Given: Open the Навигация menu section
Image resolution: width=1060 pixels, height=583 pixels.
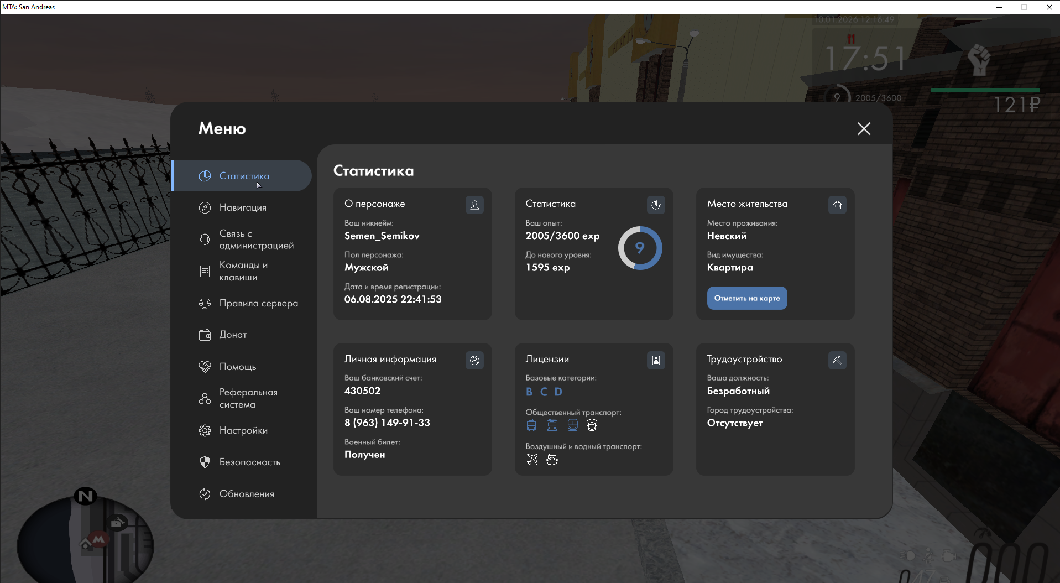Looking at the screenshot, I should point(243,207).
